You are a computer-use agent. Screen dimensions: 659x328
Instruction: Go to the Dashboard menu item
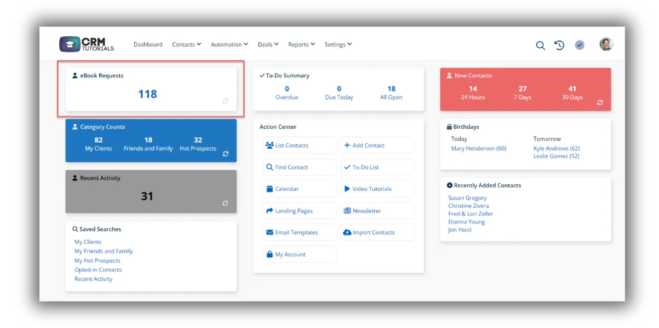148,45
